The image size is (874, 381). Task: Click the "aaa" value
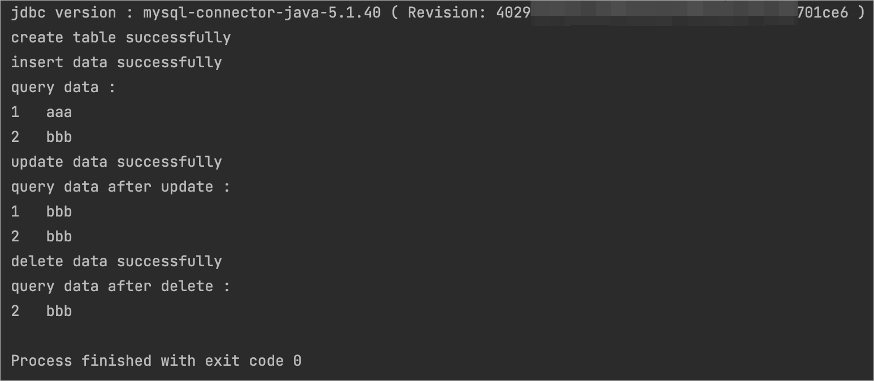pos(59,112)
